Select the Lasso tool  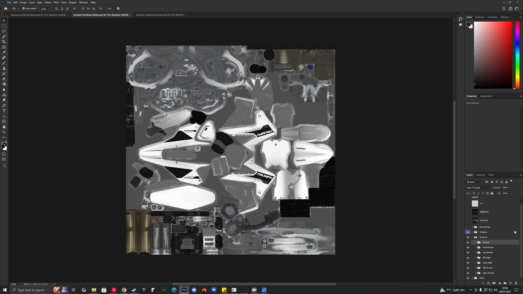[x=4, y=31]
